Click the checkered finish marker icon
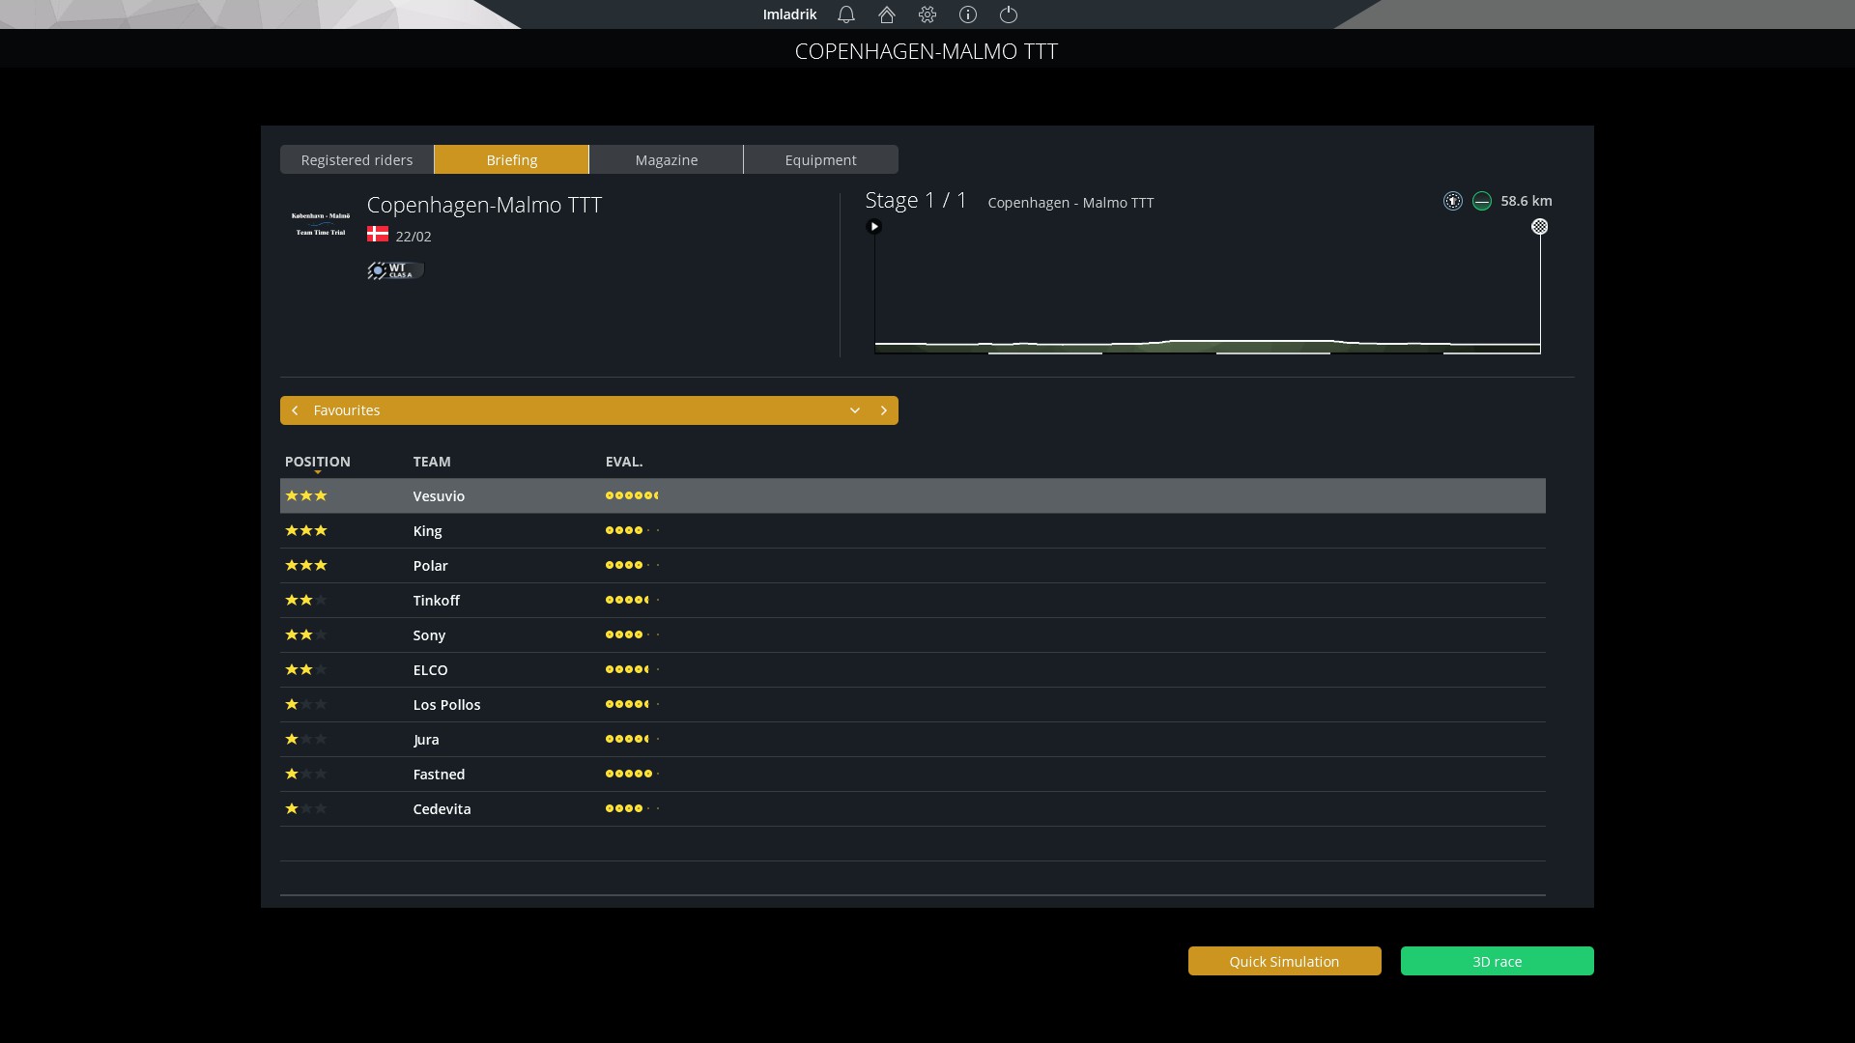The width and height of the screenshot is (1855, 1043). pyautogui.click(x=1540, y=227)
